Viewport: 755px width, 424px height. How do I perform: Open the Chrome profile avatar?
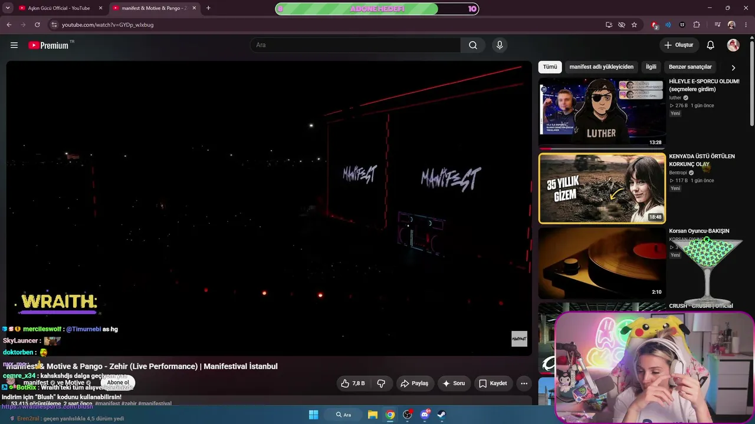(x=731, y=25)
